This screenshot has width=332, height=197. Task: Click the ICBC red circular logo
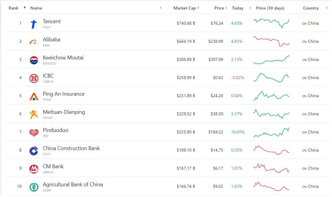[x=34, y=78]
